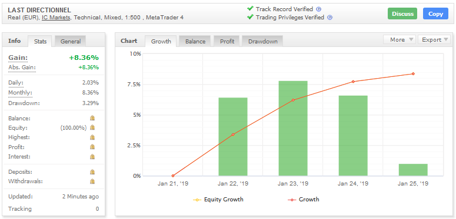This screenshot has width=456, height=219.
Task: Click growth line point at Jan 21, '19
Action: coord(173,176)
